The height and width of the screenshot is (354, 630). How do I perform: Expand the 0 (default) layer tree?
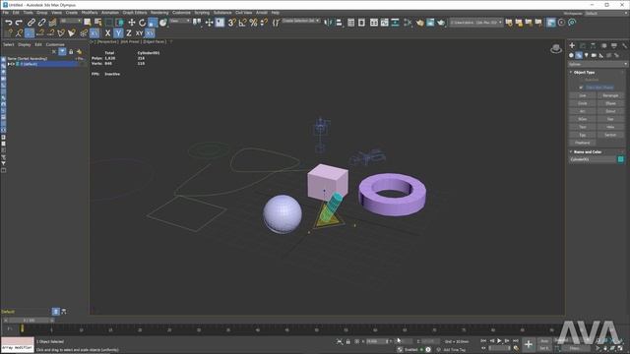(x=9, y=64)
